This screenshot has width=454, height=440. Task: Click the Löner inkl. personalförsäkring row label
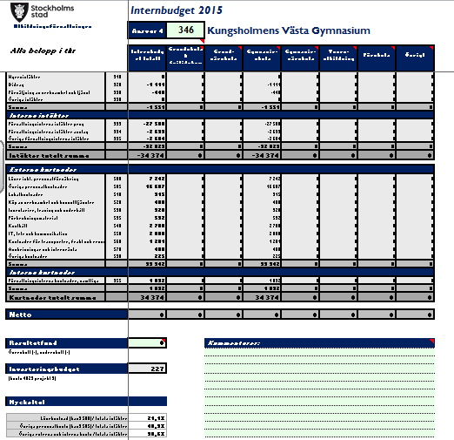(x=43, y=179)
